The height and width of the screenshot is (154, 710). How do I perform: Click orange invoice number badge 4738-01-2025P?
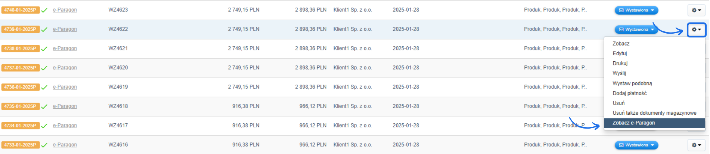tap(20, 49)
